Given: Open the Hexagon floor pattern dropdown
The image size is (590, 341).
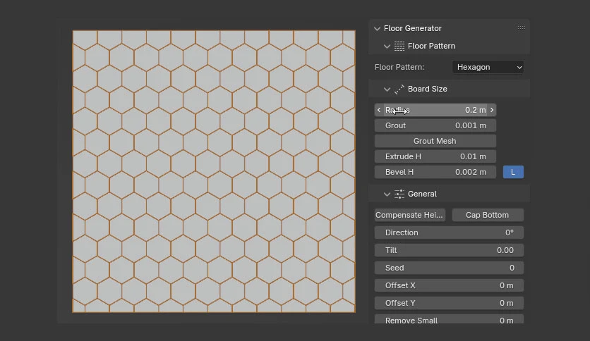Looking at the screenshot, I should coord(488,67).
